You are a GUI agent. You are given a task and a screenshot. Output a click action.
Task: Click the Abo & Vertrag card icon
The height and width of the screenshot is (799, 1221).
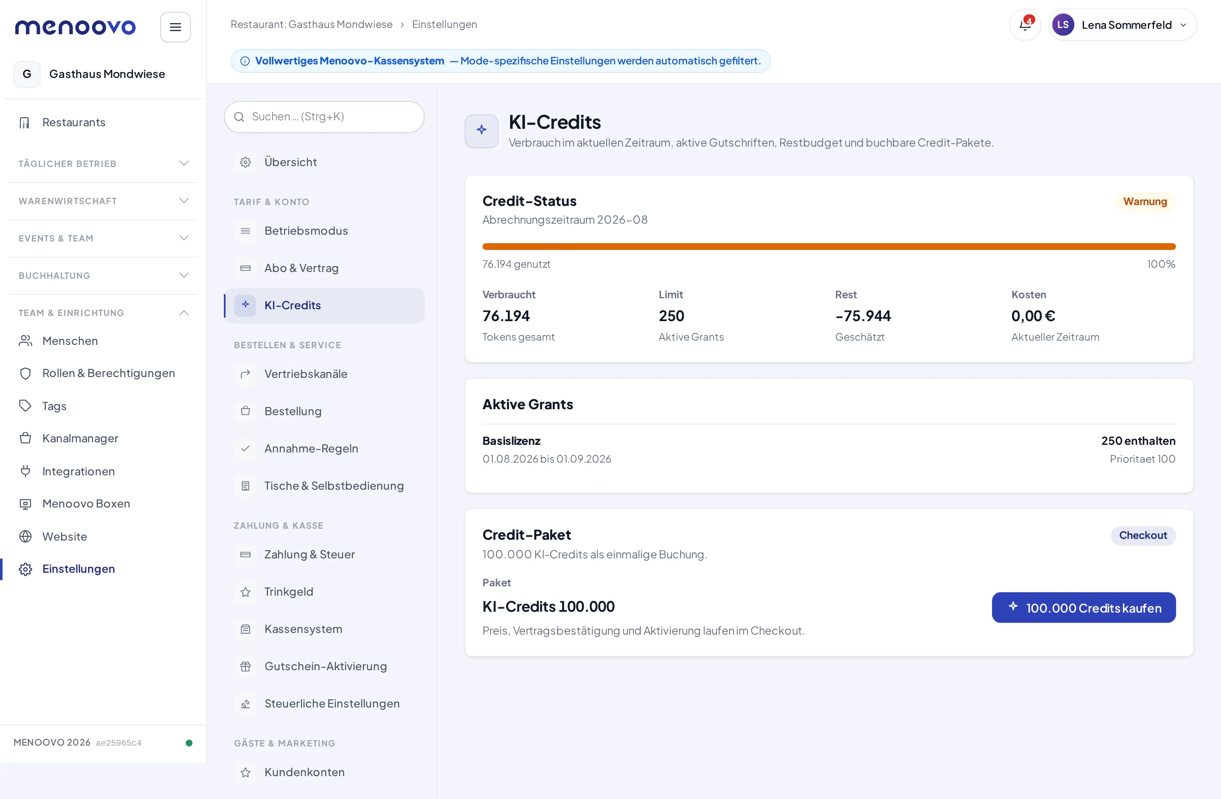click(245, 268)
